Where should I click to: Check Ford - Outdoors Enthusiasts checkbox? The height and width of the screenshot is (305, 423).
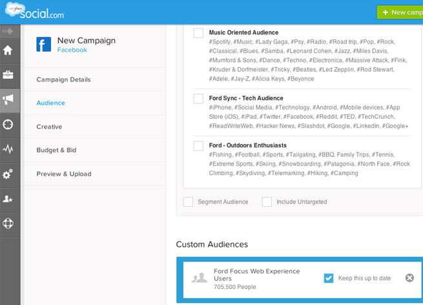tap(198, 146)
